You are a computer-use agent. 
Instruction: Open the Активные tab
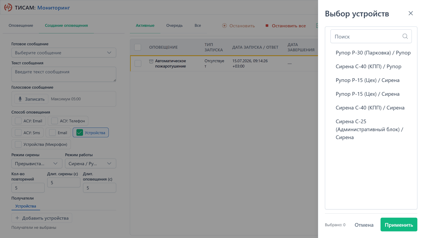click(145, 25)
